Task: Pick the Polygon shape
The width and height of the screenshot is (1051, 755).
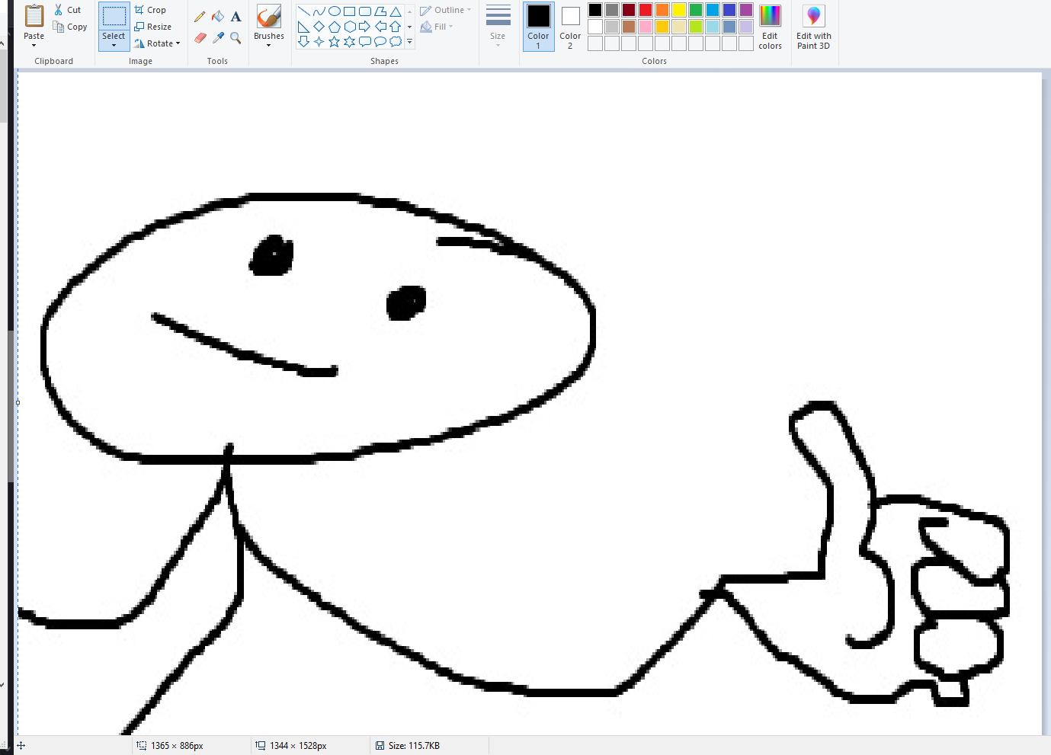Action: click(x=380, y=11)
